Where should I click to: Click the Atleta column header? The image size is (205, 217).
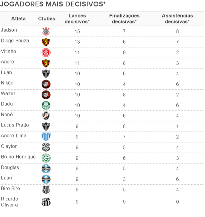coord(18,19)
